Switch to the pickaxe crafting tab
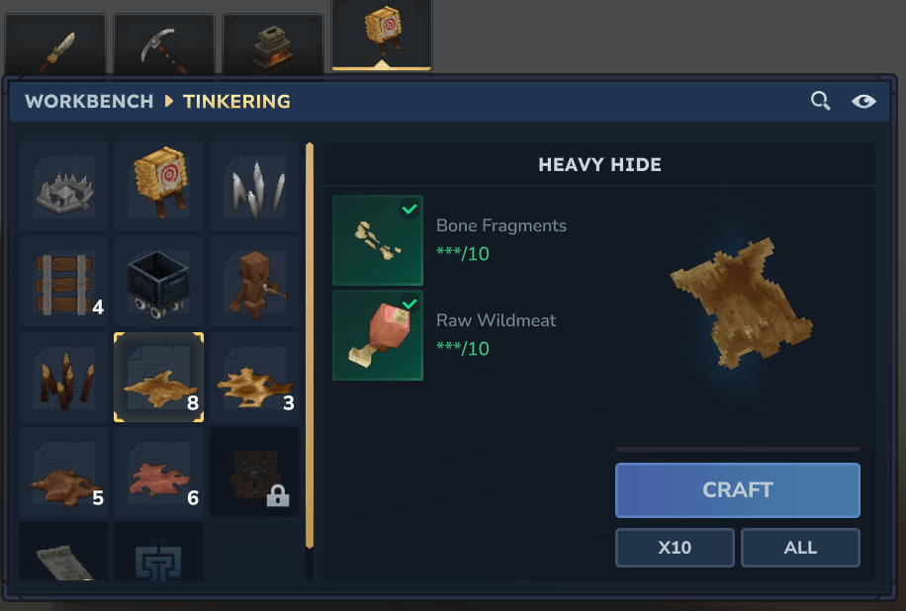 tap(164, 45)
